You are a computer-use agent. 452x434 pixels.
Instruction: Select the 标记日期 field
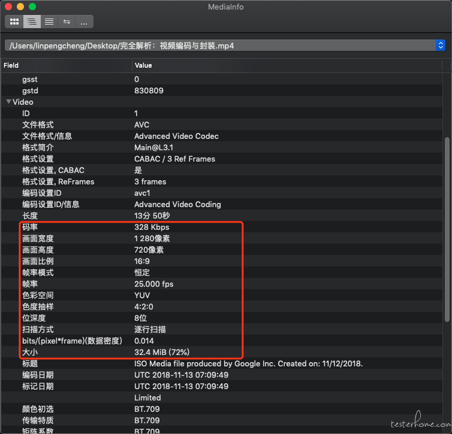pyautogui.click(x=38, y=386)
